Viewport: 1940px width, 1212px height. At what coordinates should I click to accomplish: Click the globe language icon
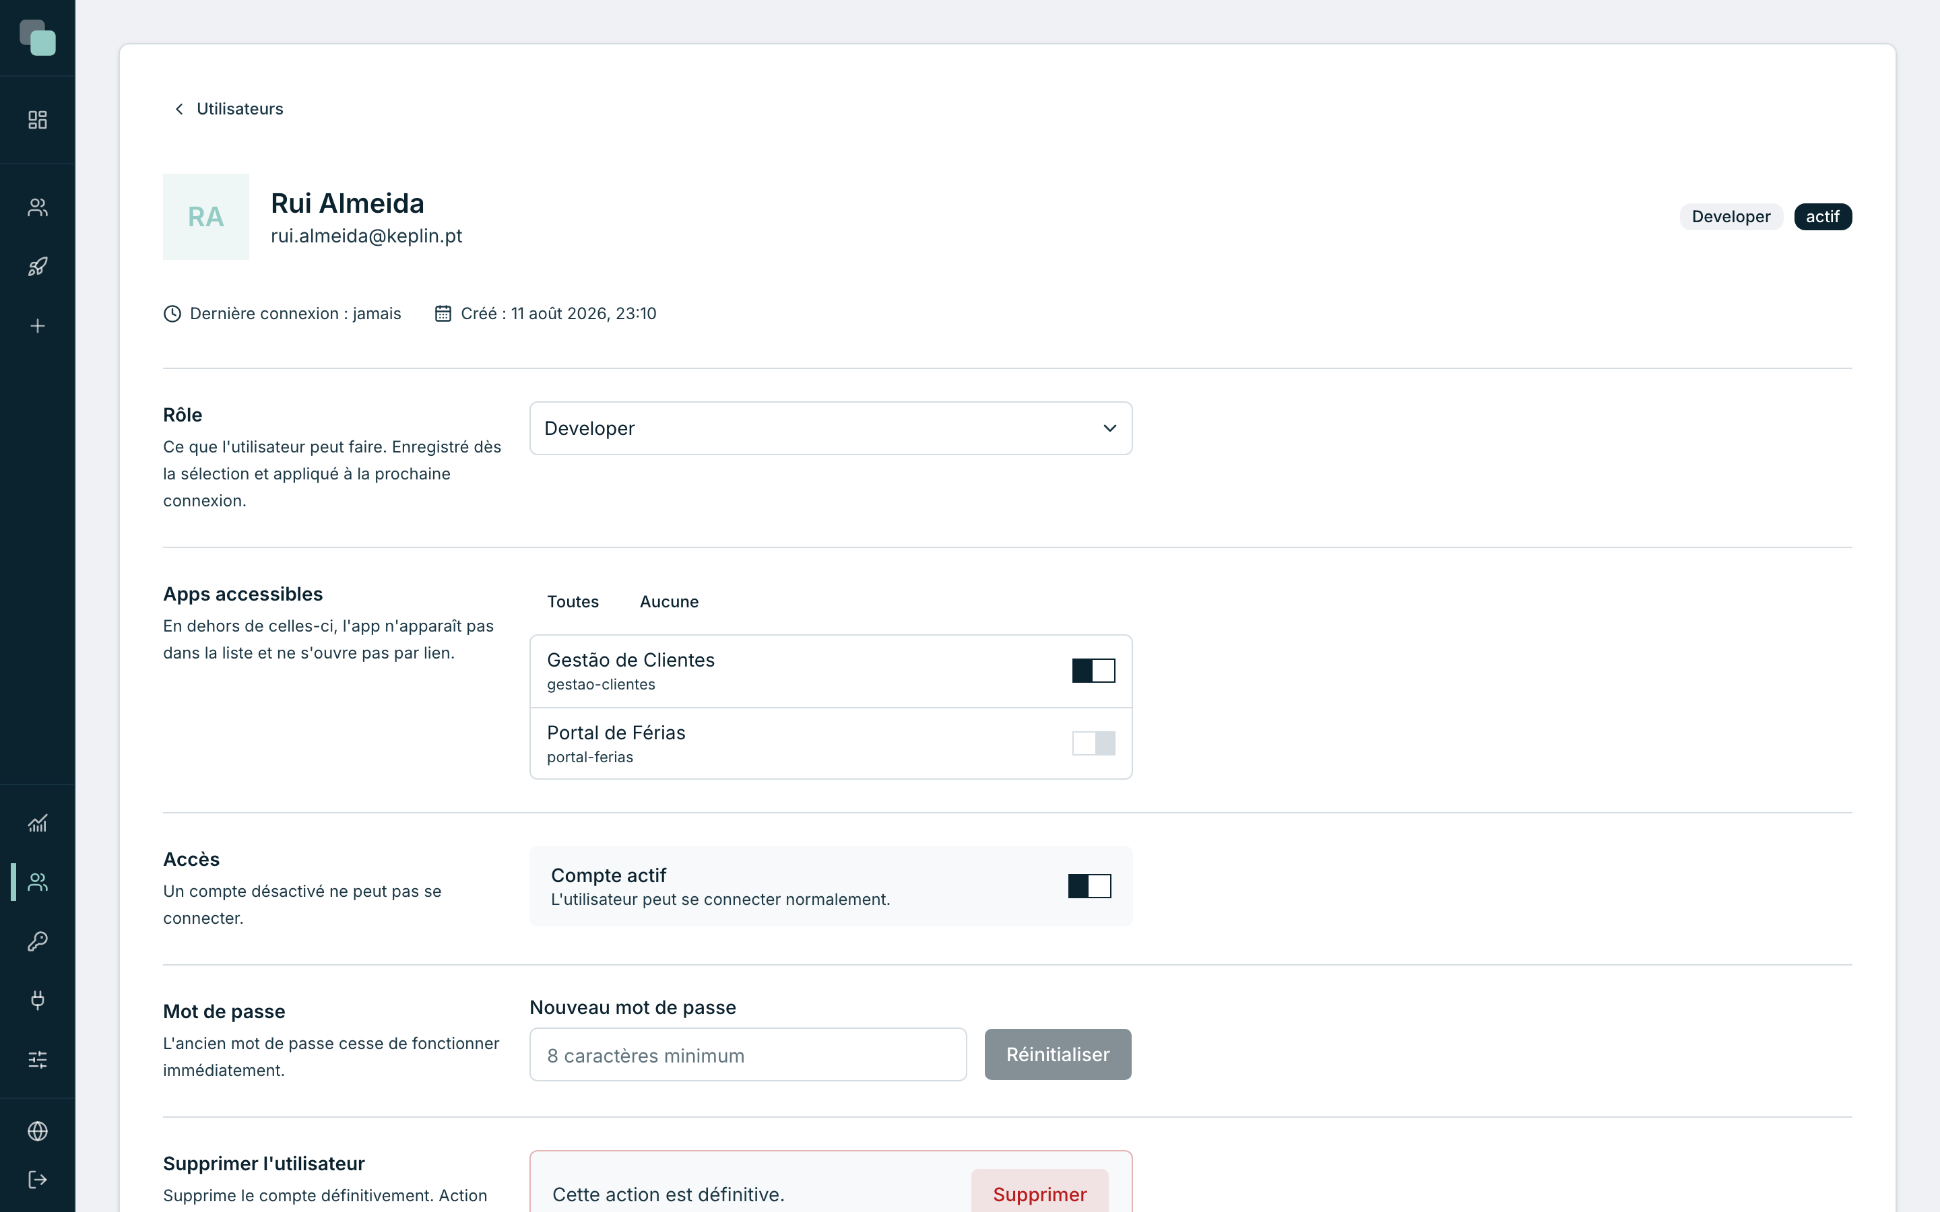(x=38, y=1131)
